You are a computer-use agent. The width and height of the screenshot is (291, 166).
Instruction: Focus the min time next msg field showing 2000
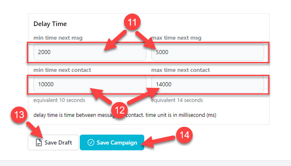pyautogui.click(x=90, y=52)
